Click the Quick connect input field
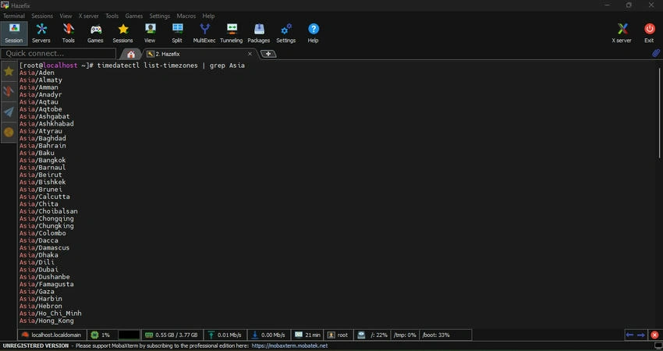Screen dimensions: 663x351 coord(58,53)
